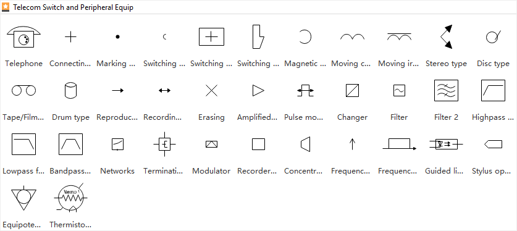Select the Drum type cylinder symbol
The width and height of the screenshot is (517, 231).
(70, 90)
